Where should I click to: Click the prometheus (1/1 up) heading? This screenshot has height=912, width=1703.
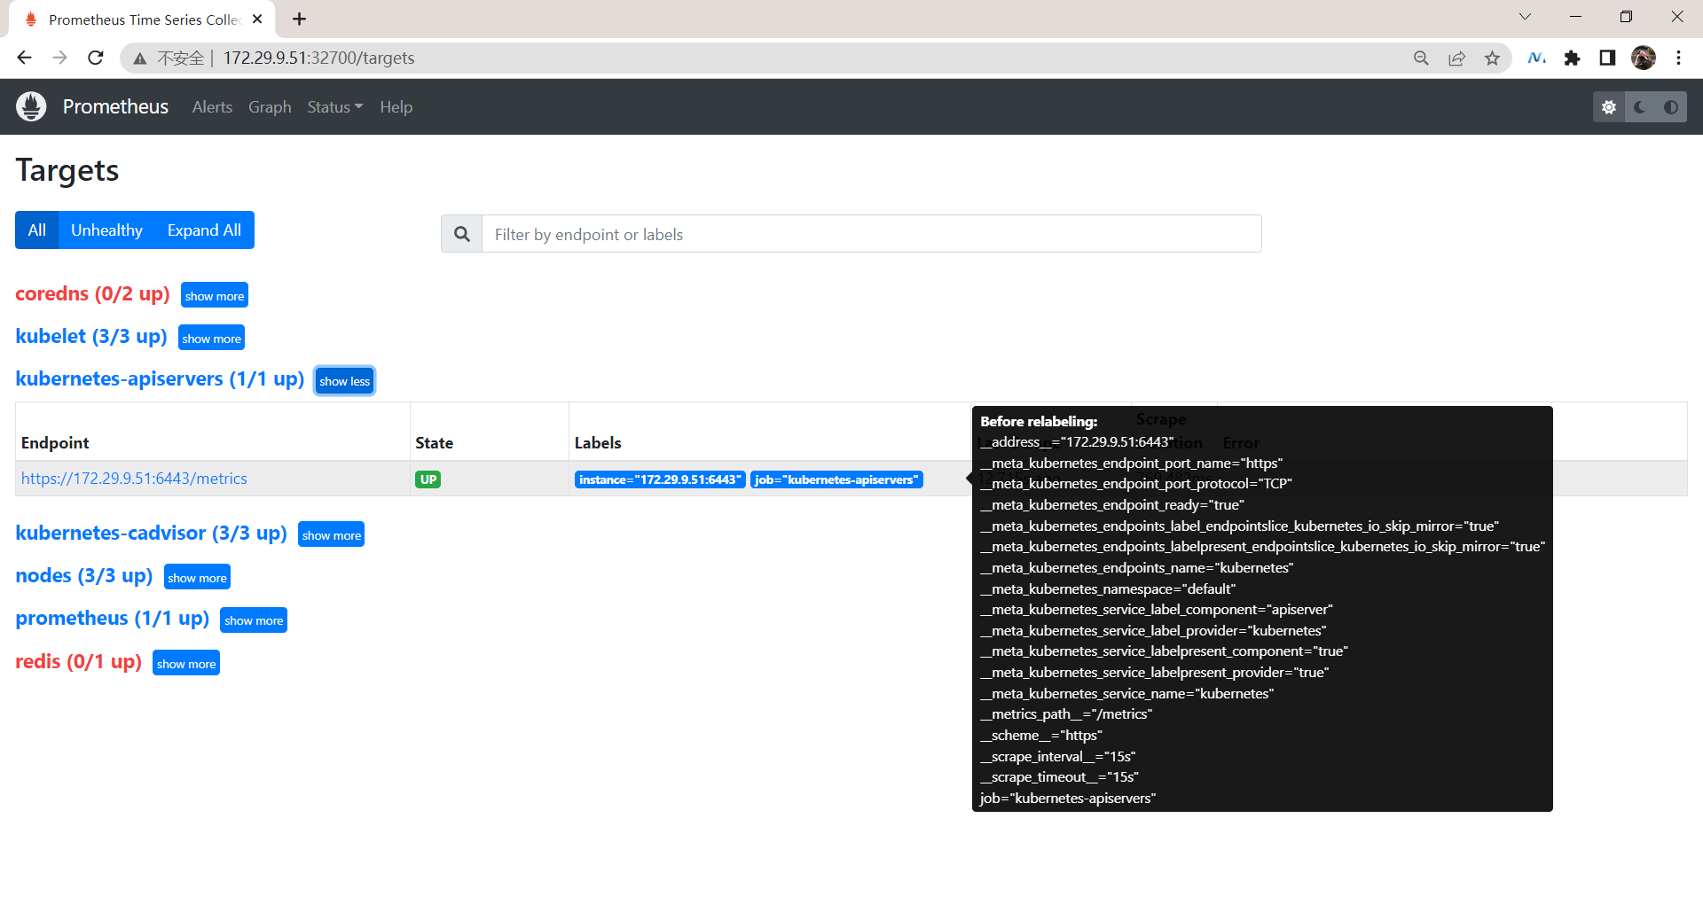[x=113, y=619]
